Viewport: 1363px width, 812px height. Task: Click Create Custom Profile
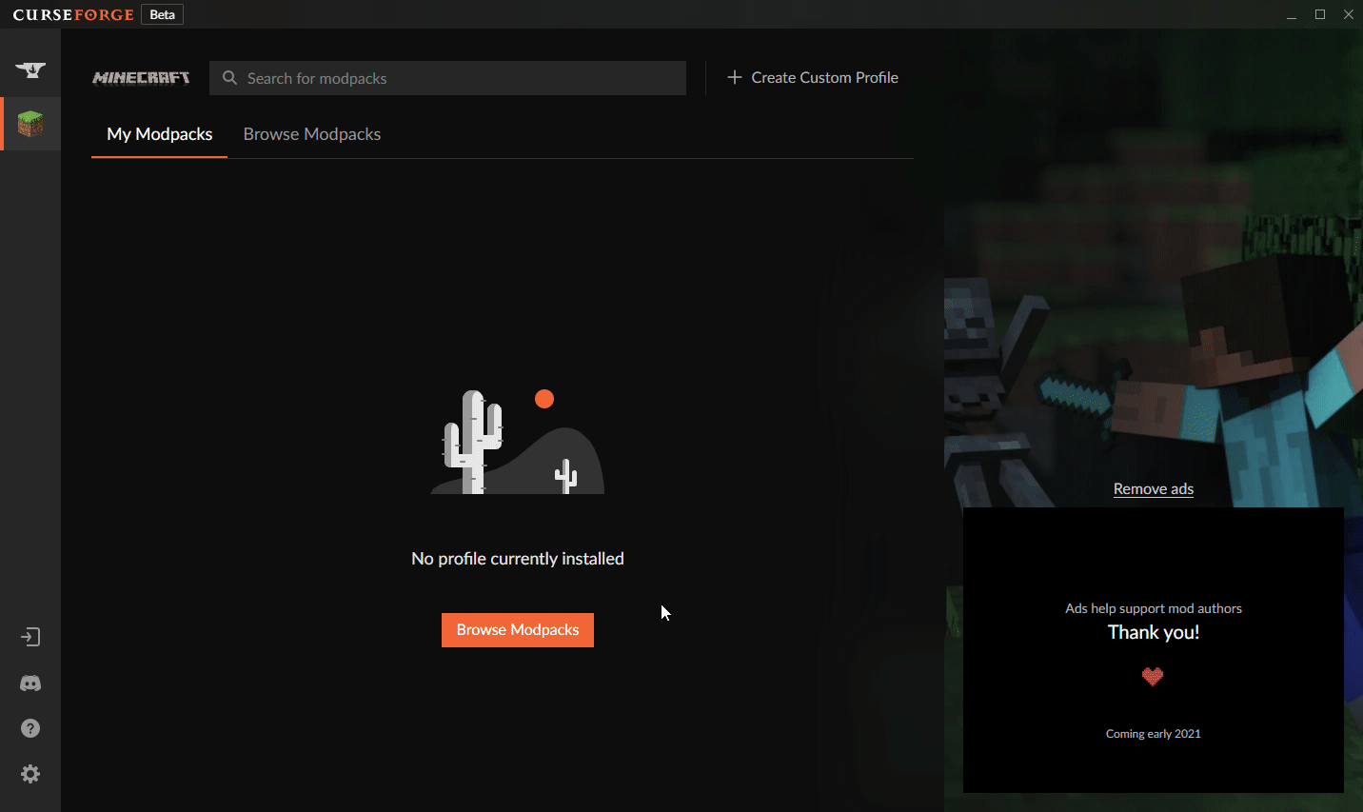813,78
